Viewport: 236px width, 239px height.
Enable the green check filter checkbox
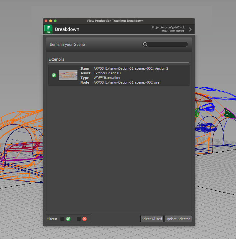tap(62, 219)
